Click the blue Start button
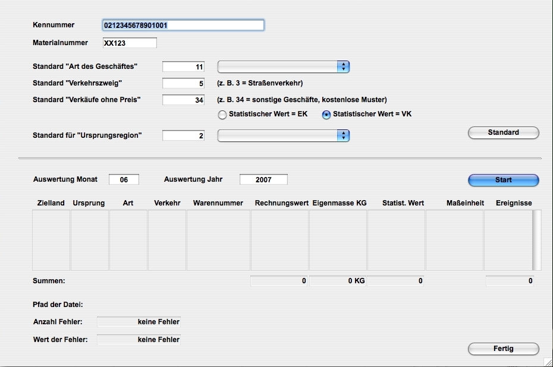 503,180
